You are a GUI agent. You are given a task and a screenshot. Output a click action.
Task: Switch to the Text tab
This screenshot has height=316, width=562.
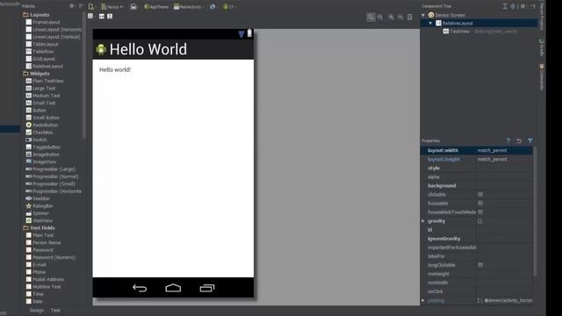[x=55, y=310]
